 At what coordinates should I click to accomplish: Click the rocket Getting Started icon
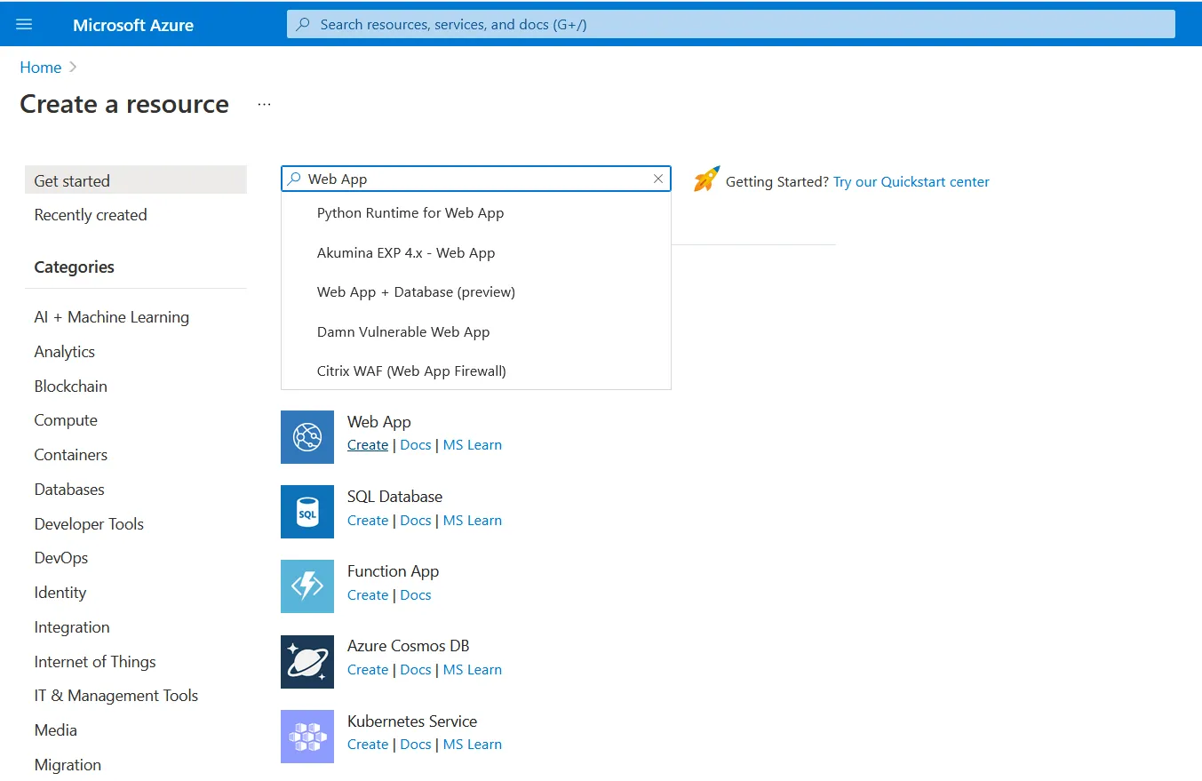[704, 180]
